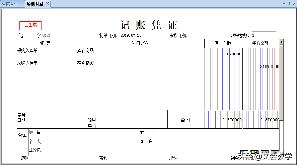Click the 项目 field label
Viewport: 297px width, 165px height.
click(35, 132)
